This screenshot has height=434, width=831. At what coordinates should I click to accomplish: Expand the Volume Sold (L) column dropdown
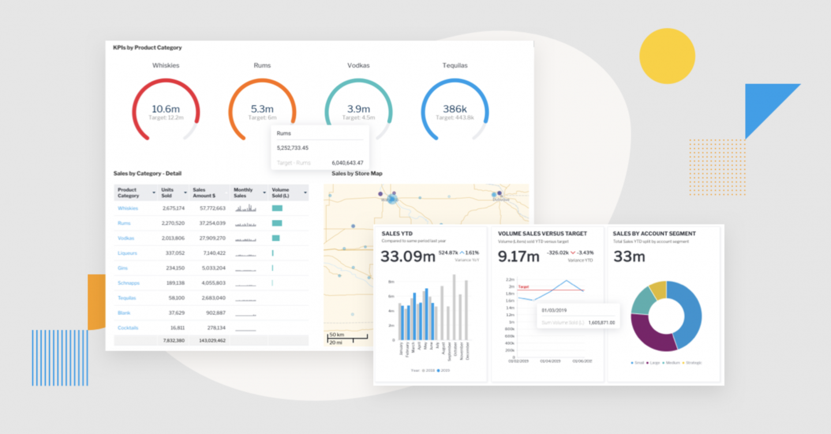pyautogui.click(x=304, y=193)
